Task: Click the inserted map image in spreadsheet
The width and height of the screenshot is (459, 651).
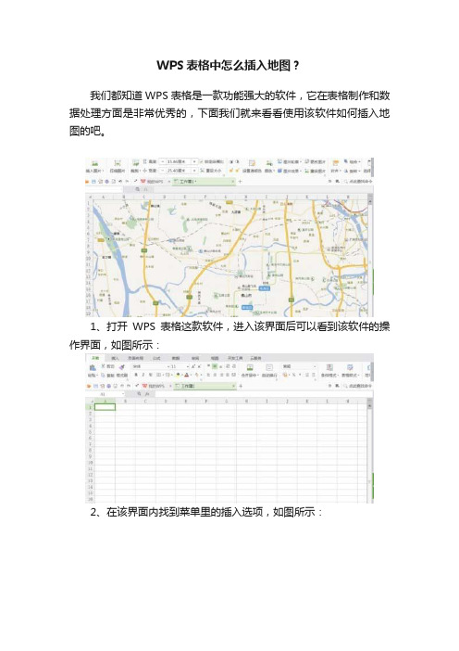Action: pyautogui.click(x=229, y=258)
